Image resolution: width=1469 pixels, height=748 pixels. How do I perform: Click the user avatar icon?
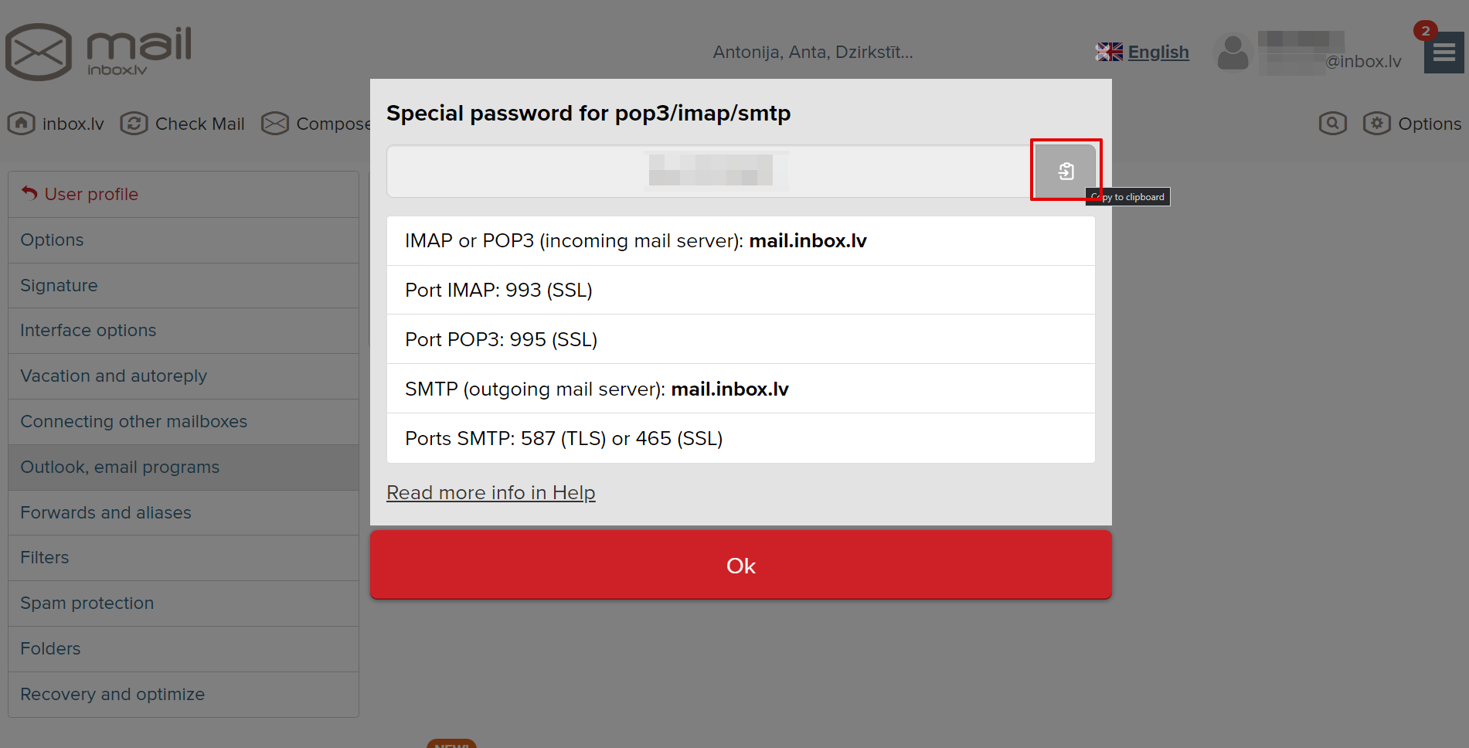[x=1233, y=53]
